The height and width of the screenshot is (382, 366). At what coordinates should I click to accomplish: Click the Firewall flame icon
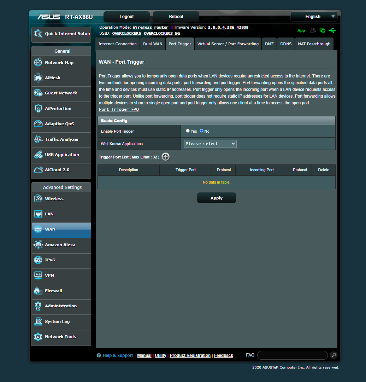click(38, 291)
